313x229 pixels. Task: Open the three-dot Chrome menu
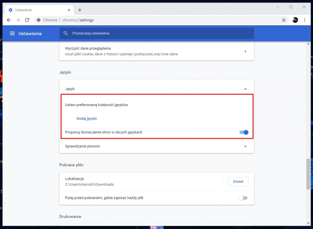304,20
